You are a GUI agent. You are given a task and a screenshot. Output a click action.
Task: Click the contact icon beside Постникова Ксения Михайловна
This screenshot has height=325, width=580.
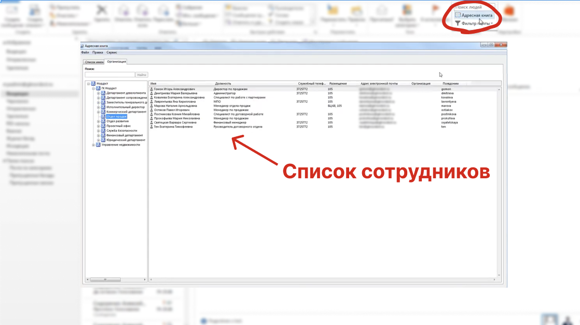point(151,114)
